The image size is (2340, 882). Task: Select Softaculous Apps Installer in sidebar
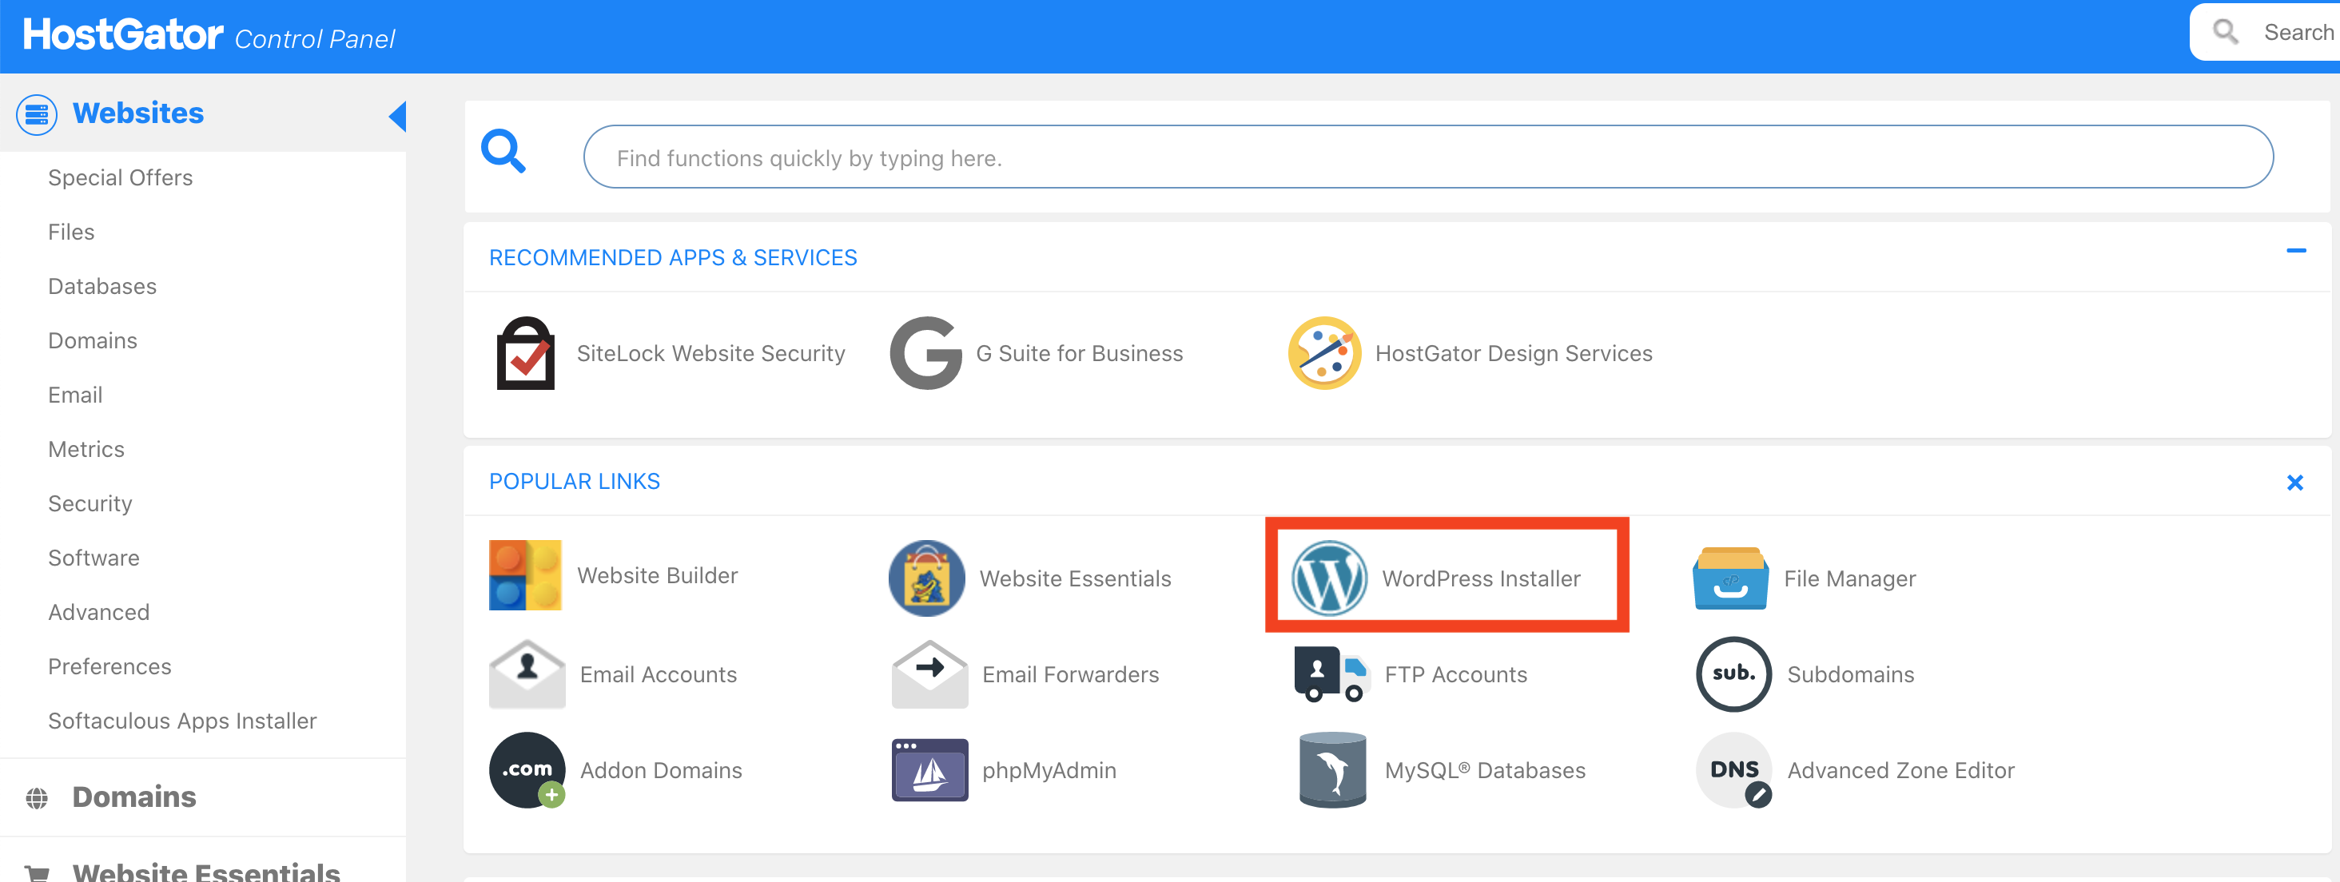tap(181, 721)
